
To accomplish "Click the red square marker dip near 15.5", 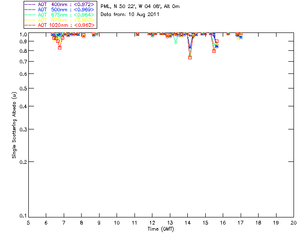I will coord(214,51).
